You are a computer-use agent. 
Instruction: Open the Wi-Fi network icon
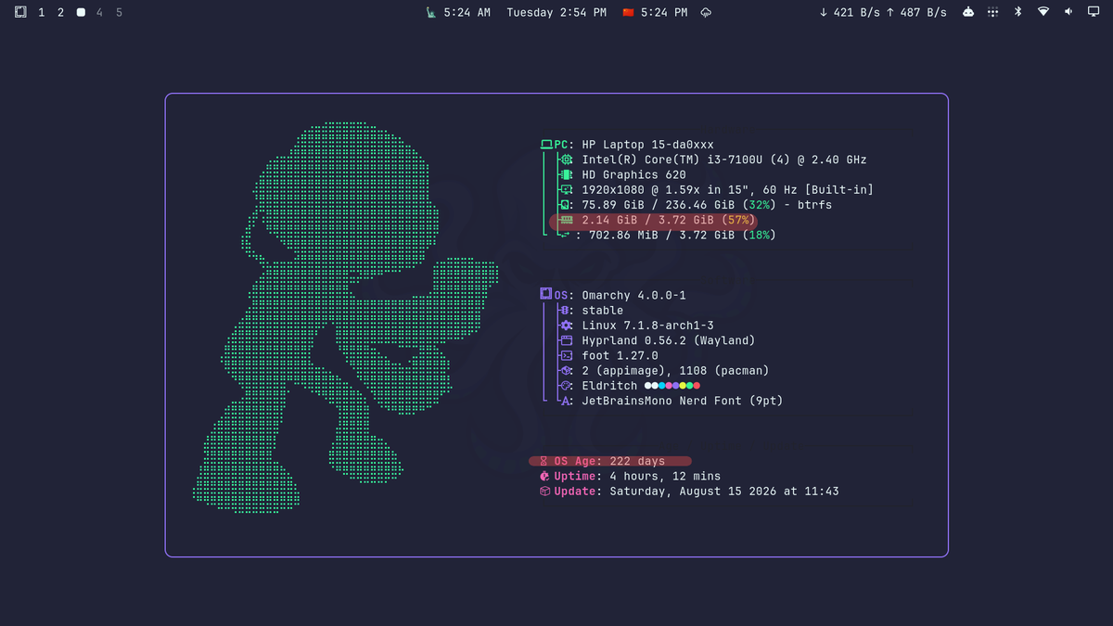click(1043, 12)
